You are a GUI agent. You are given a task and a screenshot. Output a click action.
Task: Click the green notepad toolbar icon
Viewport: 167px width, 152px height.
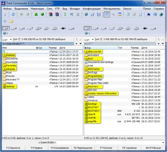(x=128, y=14)
